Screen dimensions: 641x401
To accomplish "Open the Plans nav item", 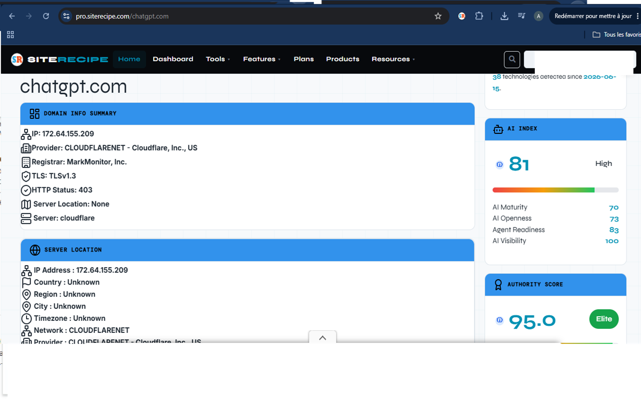I will point(303,59).
